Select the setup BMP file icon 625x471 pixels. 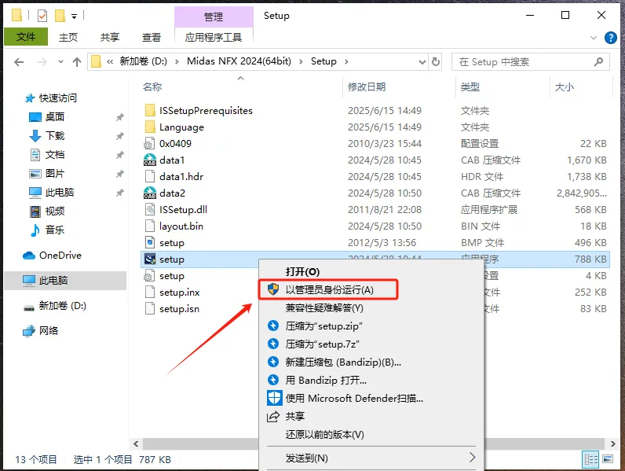point(150,243)
